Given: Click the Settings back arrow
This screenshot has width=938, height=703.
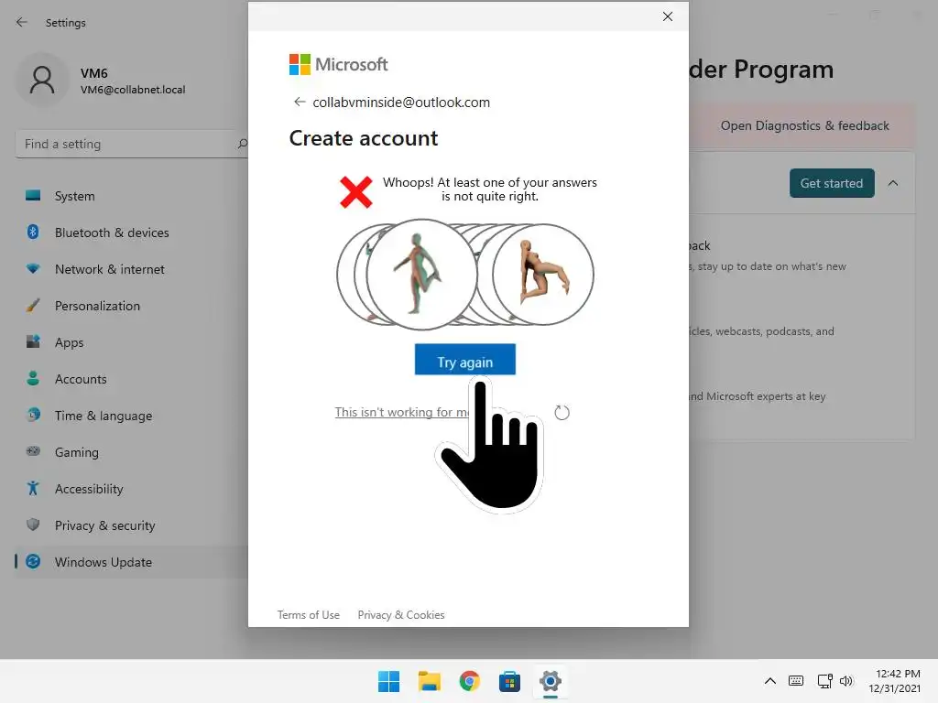Looking at the screenshot, I should (22, 22).
